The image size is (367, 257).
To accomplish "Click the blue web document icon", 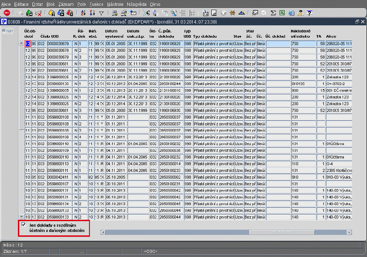I will [x=291, y=13].
